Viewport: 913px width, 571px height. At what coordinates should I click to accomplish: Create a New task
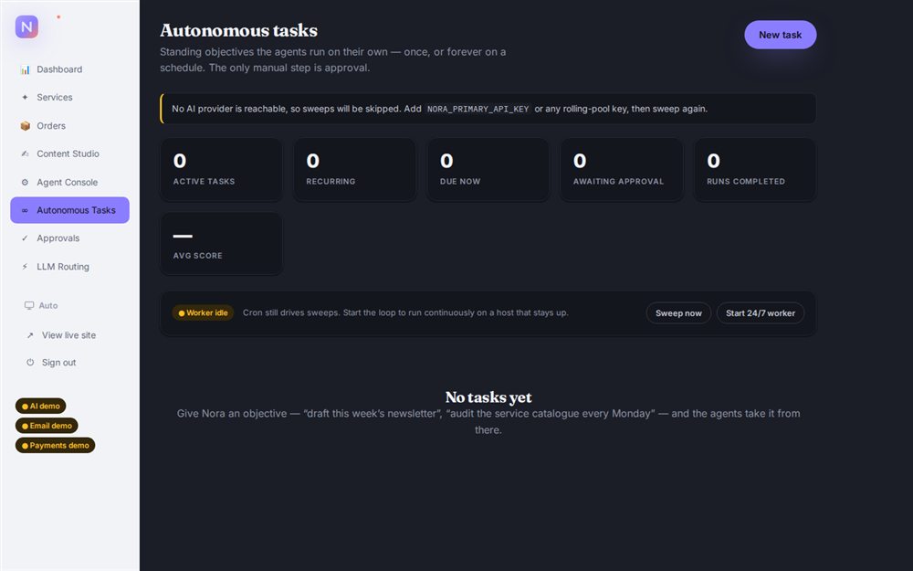point(781,35)
